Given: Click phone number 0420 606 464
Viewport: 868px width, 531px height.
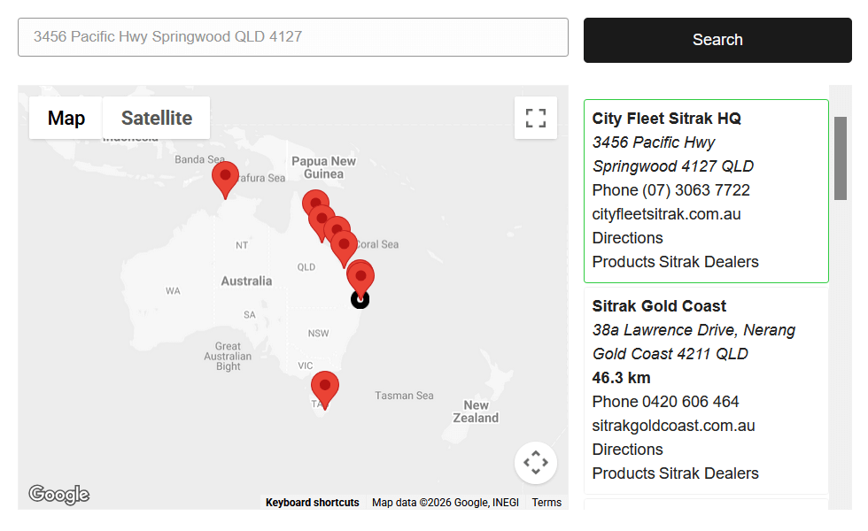Looking at the screenshot, I should click(690, 402).
